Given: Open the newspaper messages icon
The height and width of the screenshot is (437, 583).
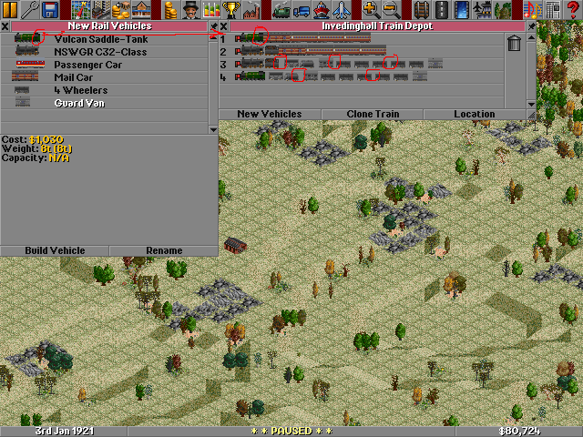Looking at the screenshot, I should click(x=553, y=10).
